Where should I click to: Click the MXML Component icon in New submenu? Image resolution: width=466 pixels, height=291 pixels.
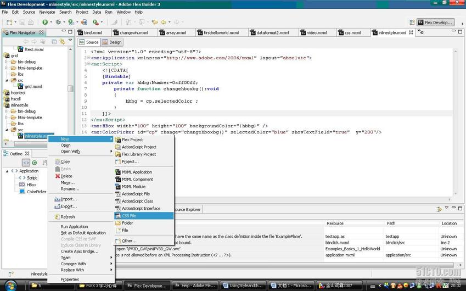coord(118,180)
